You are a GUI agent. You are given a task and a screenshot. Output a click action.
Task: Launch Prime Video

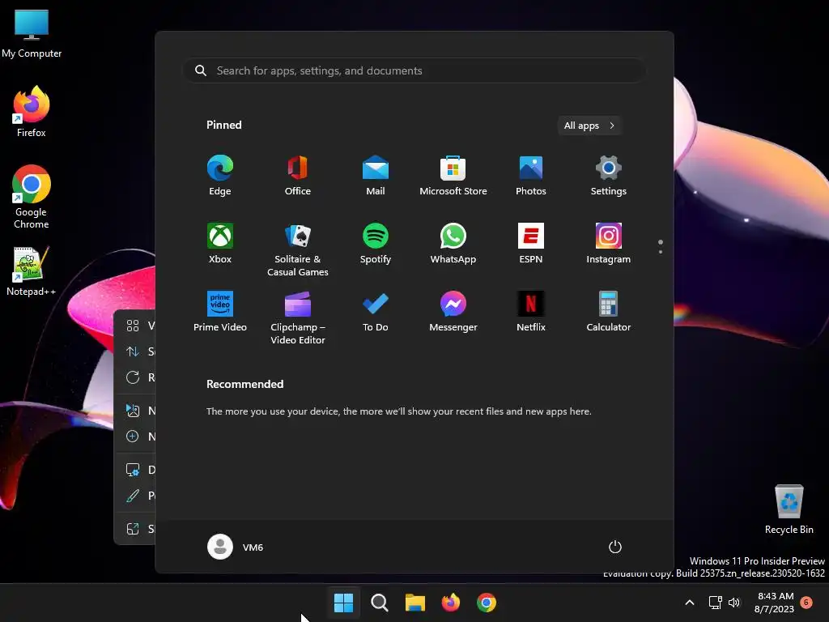click(220, 312)
